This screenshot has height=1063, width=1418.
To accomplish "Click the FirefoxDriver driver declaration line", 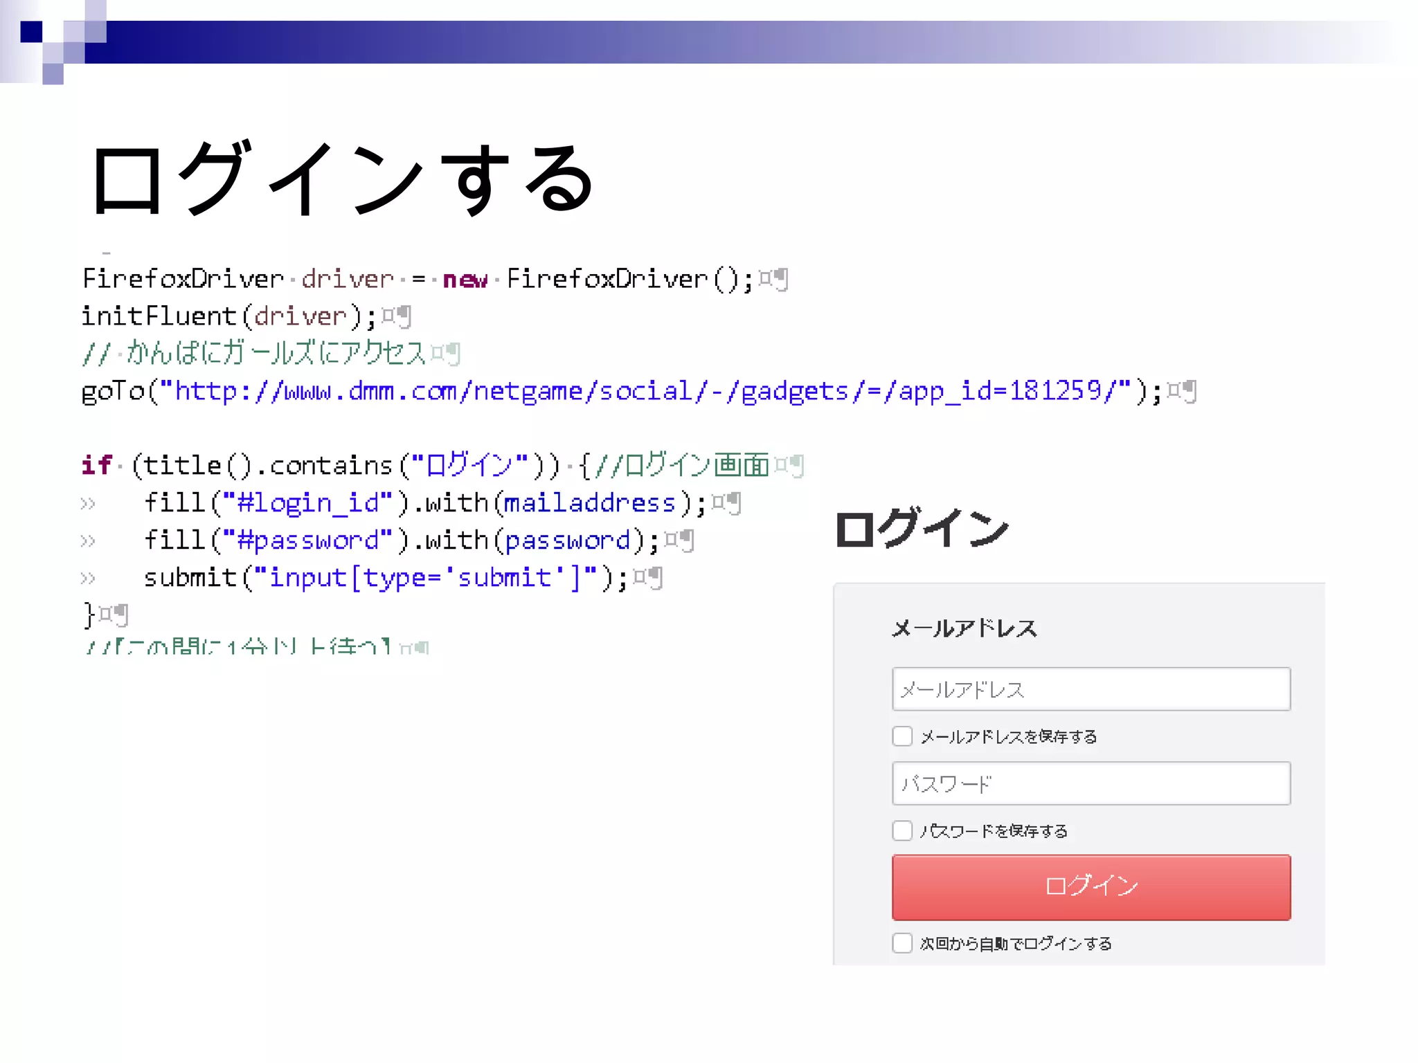I will pos(434,279).
